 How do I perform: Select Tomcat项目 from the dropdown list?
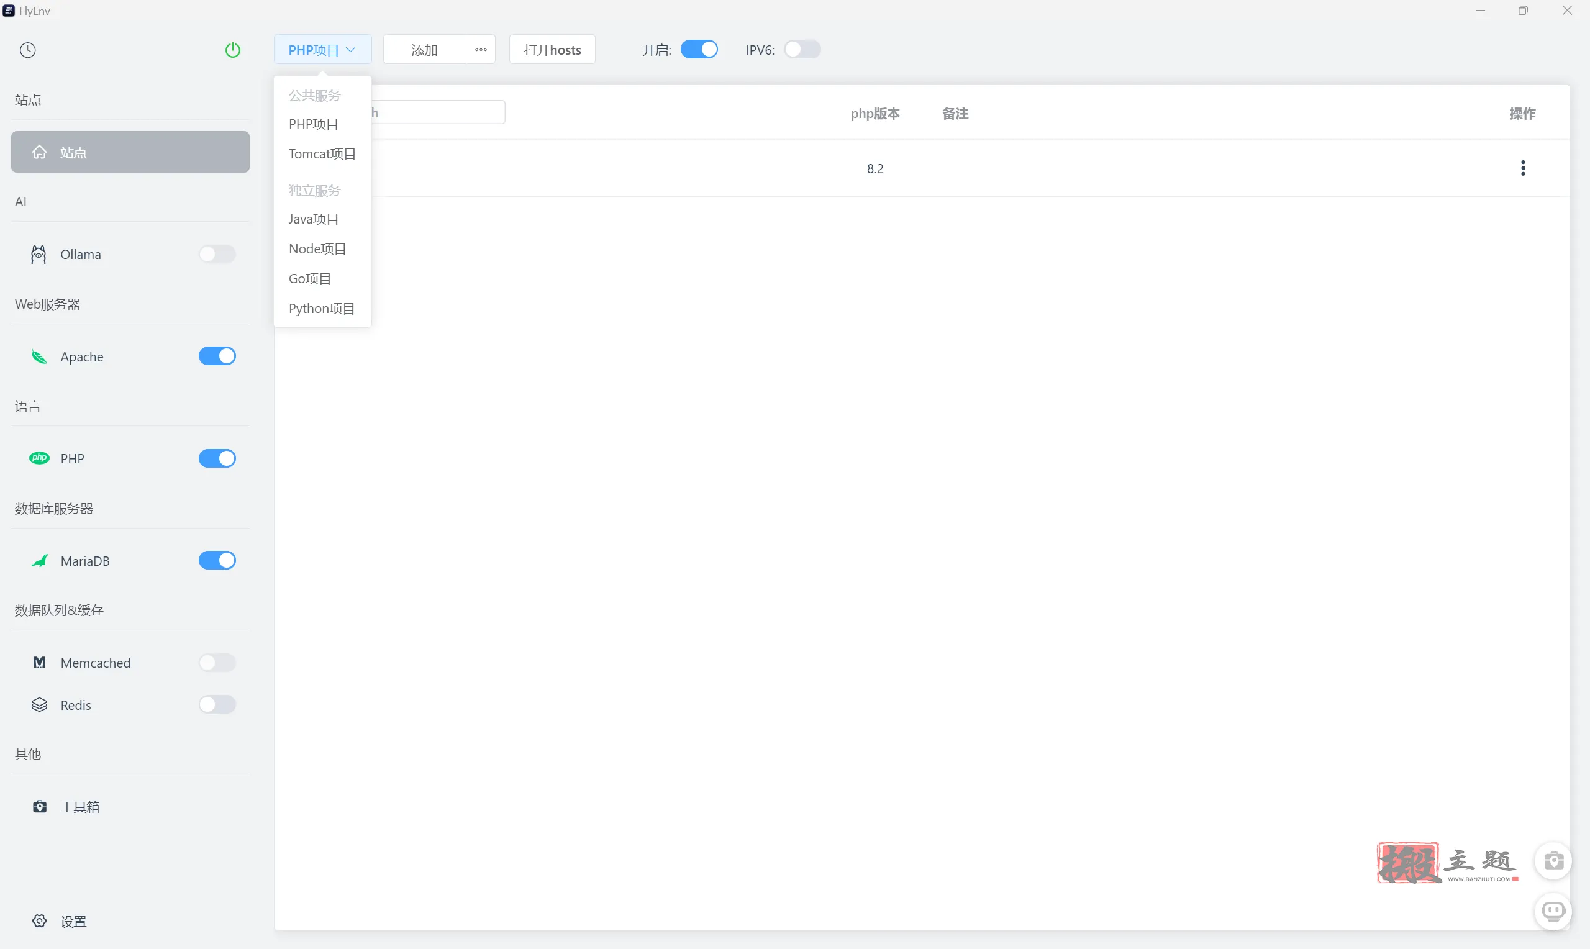(x=322, y=154)
